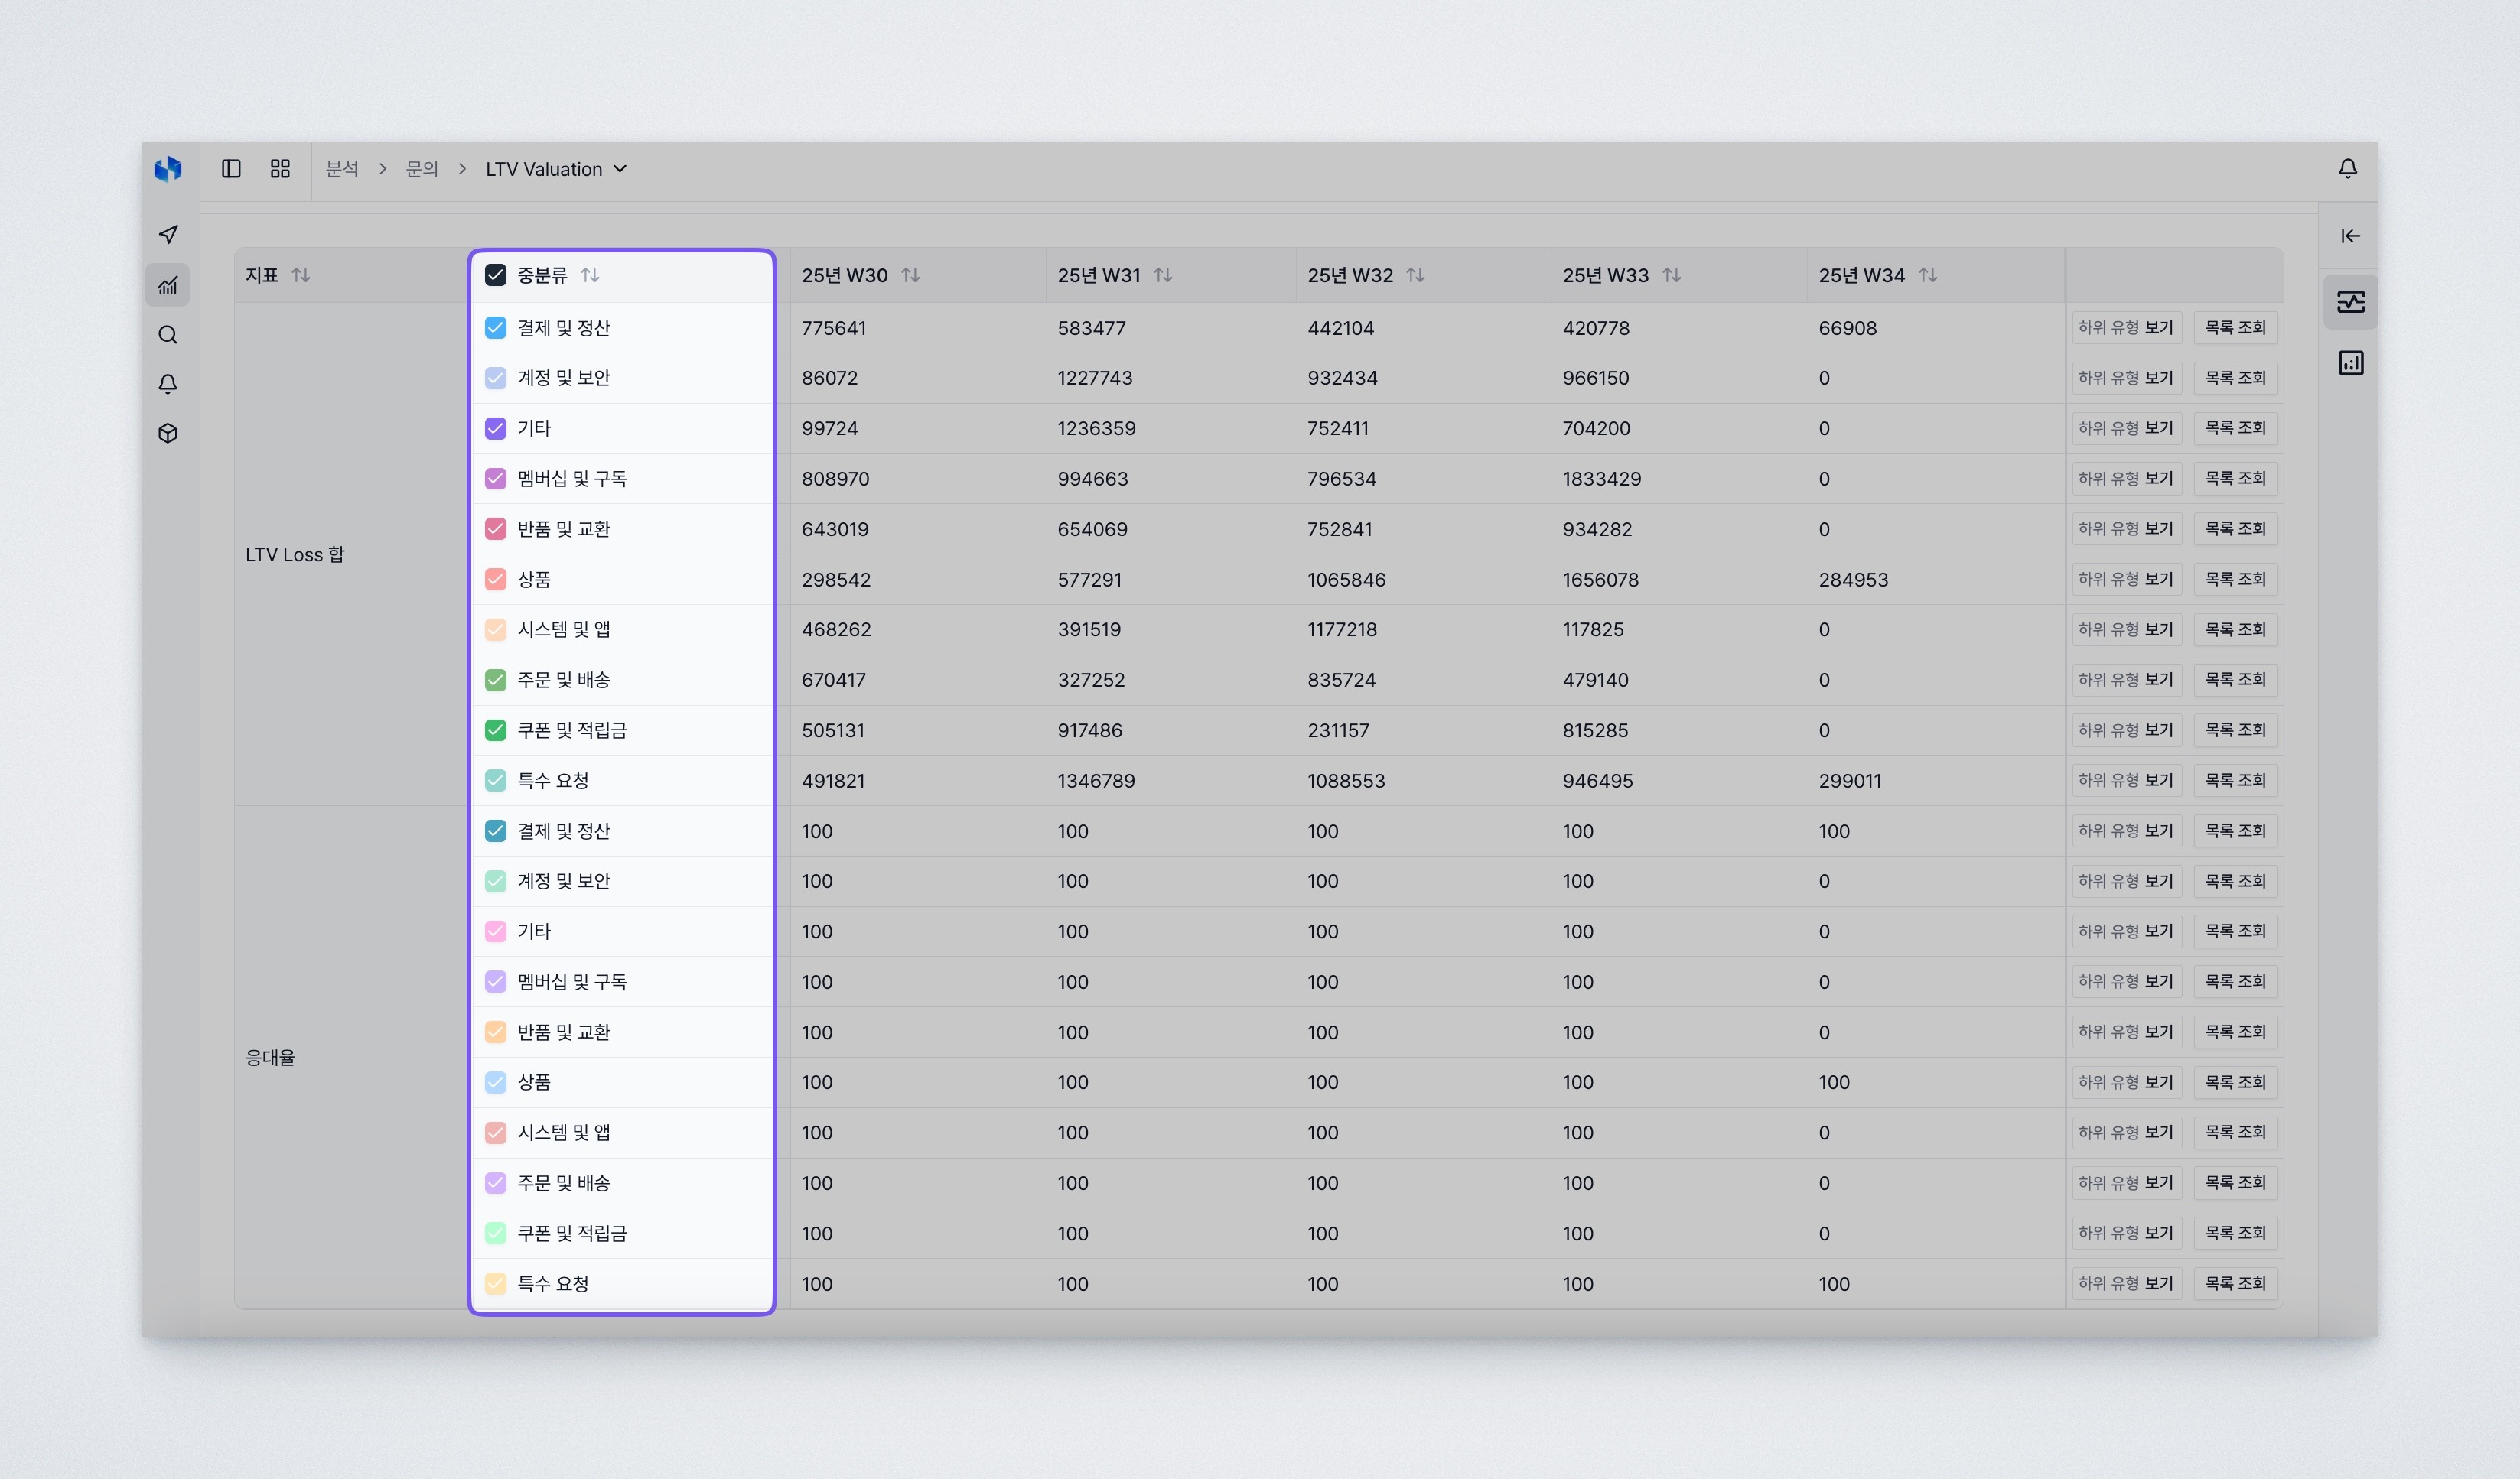This screenshot has height=1479, width=2520.
Task: Click the 문의 breadcrumb item
Action: pos(421,169)
